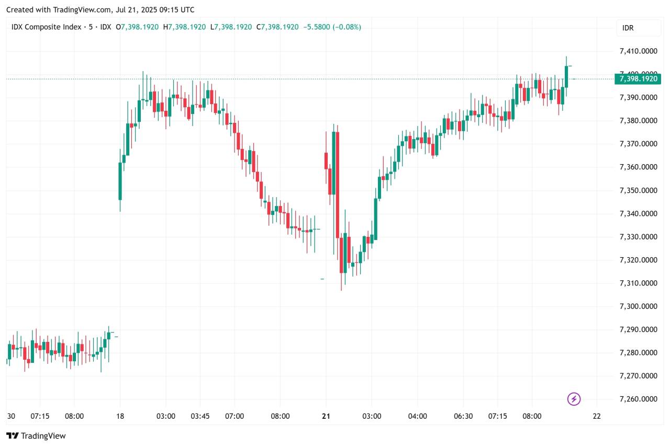Click the 7,410.0000 price axis label
Image resolution: width=670 pixels, height=447 pixels.
click(x=638, y=51)
